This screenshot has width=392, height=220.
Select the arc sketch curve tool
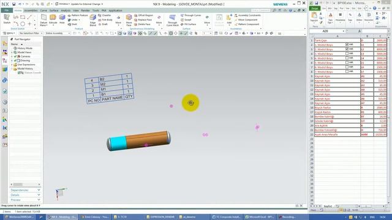click(x=16, y=24)
